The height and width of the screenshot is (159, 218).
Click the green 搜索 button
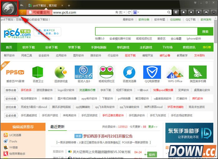(205, 31)
